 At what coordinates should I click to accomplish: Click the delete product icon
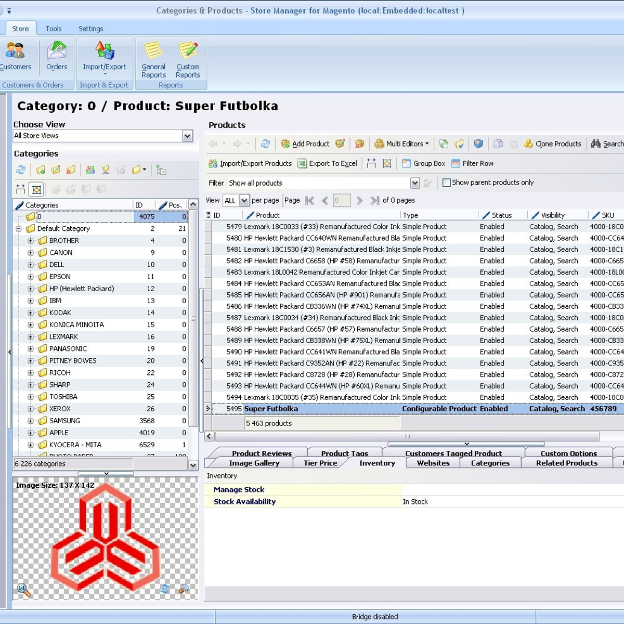pyautogui.click(x=359, y=144)
